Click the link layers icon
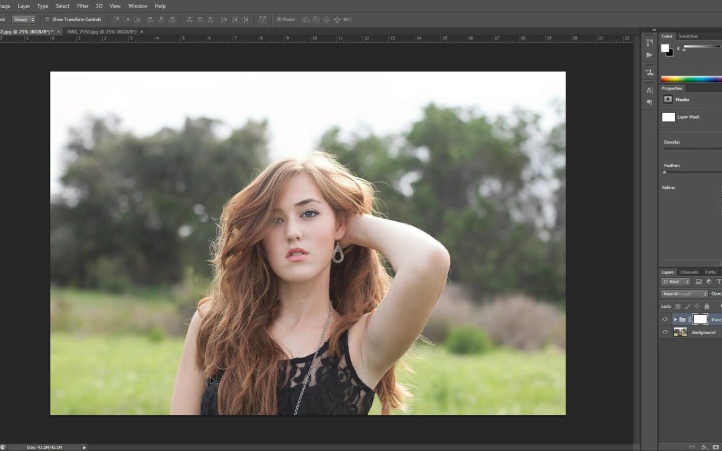Screen dimensions: 722x451 [x=692, y=447]
